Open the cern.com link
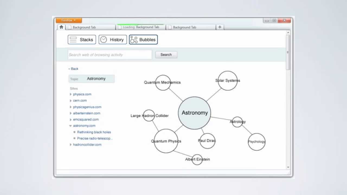 click(80, 100)
